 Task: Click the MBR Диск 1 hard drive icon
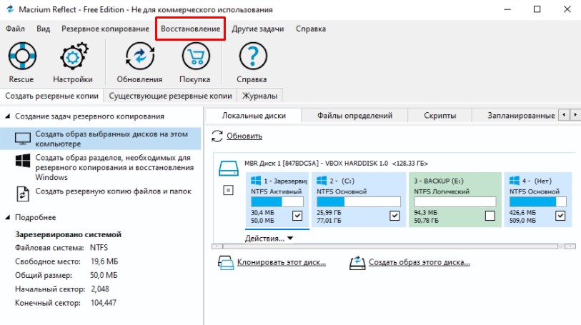tap(229, 168)
